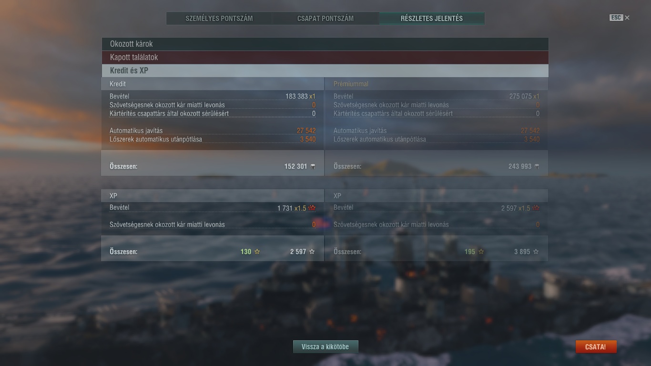Expand the Okozott károk section
The width and height of the screenshot is (651, 366).
click(x=325, y=44)
